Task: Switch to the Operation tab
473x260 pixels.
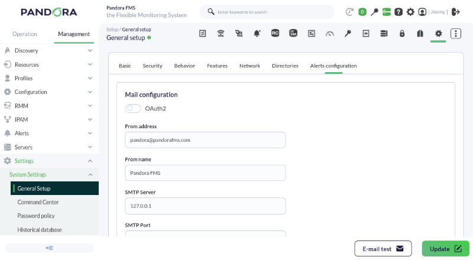Action: coord(25,34)
